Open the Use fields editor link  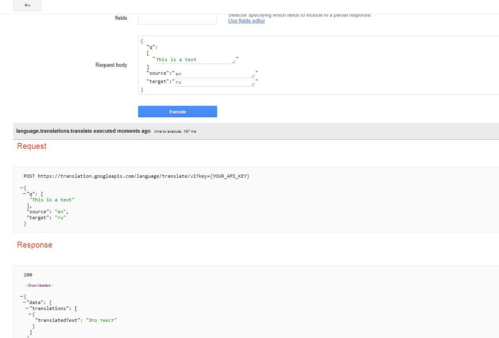tap(246, 21)
